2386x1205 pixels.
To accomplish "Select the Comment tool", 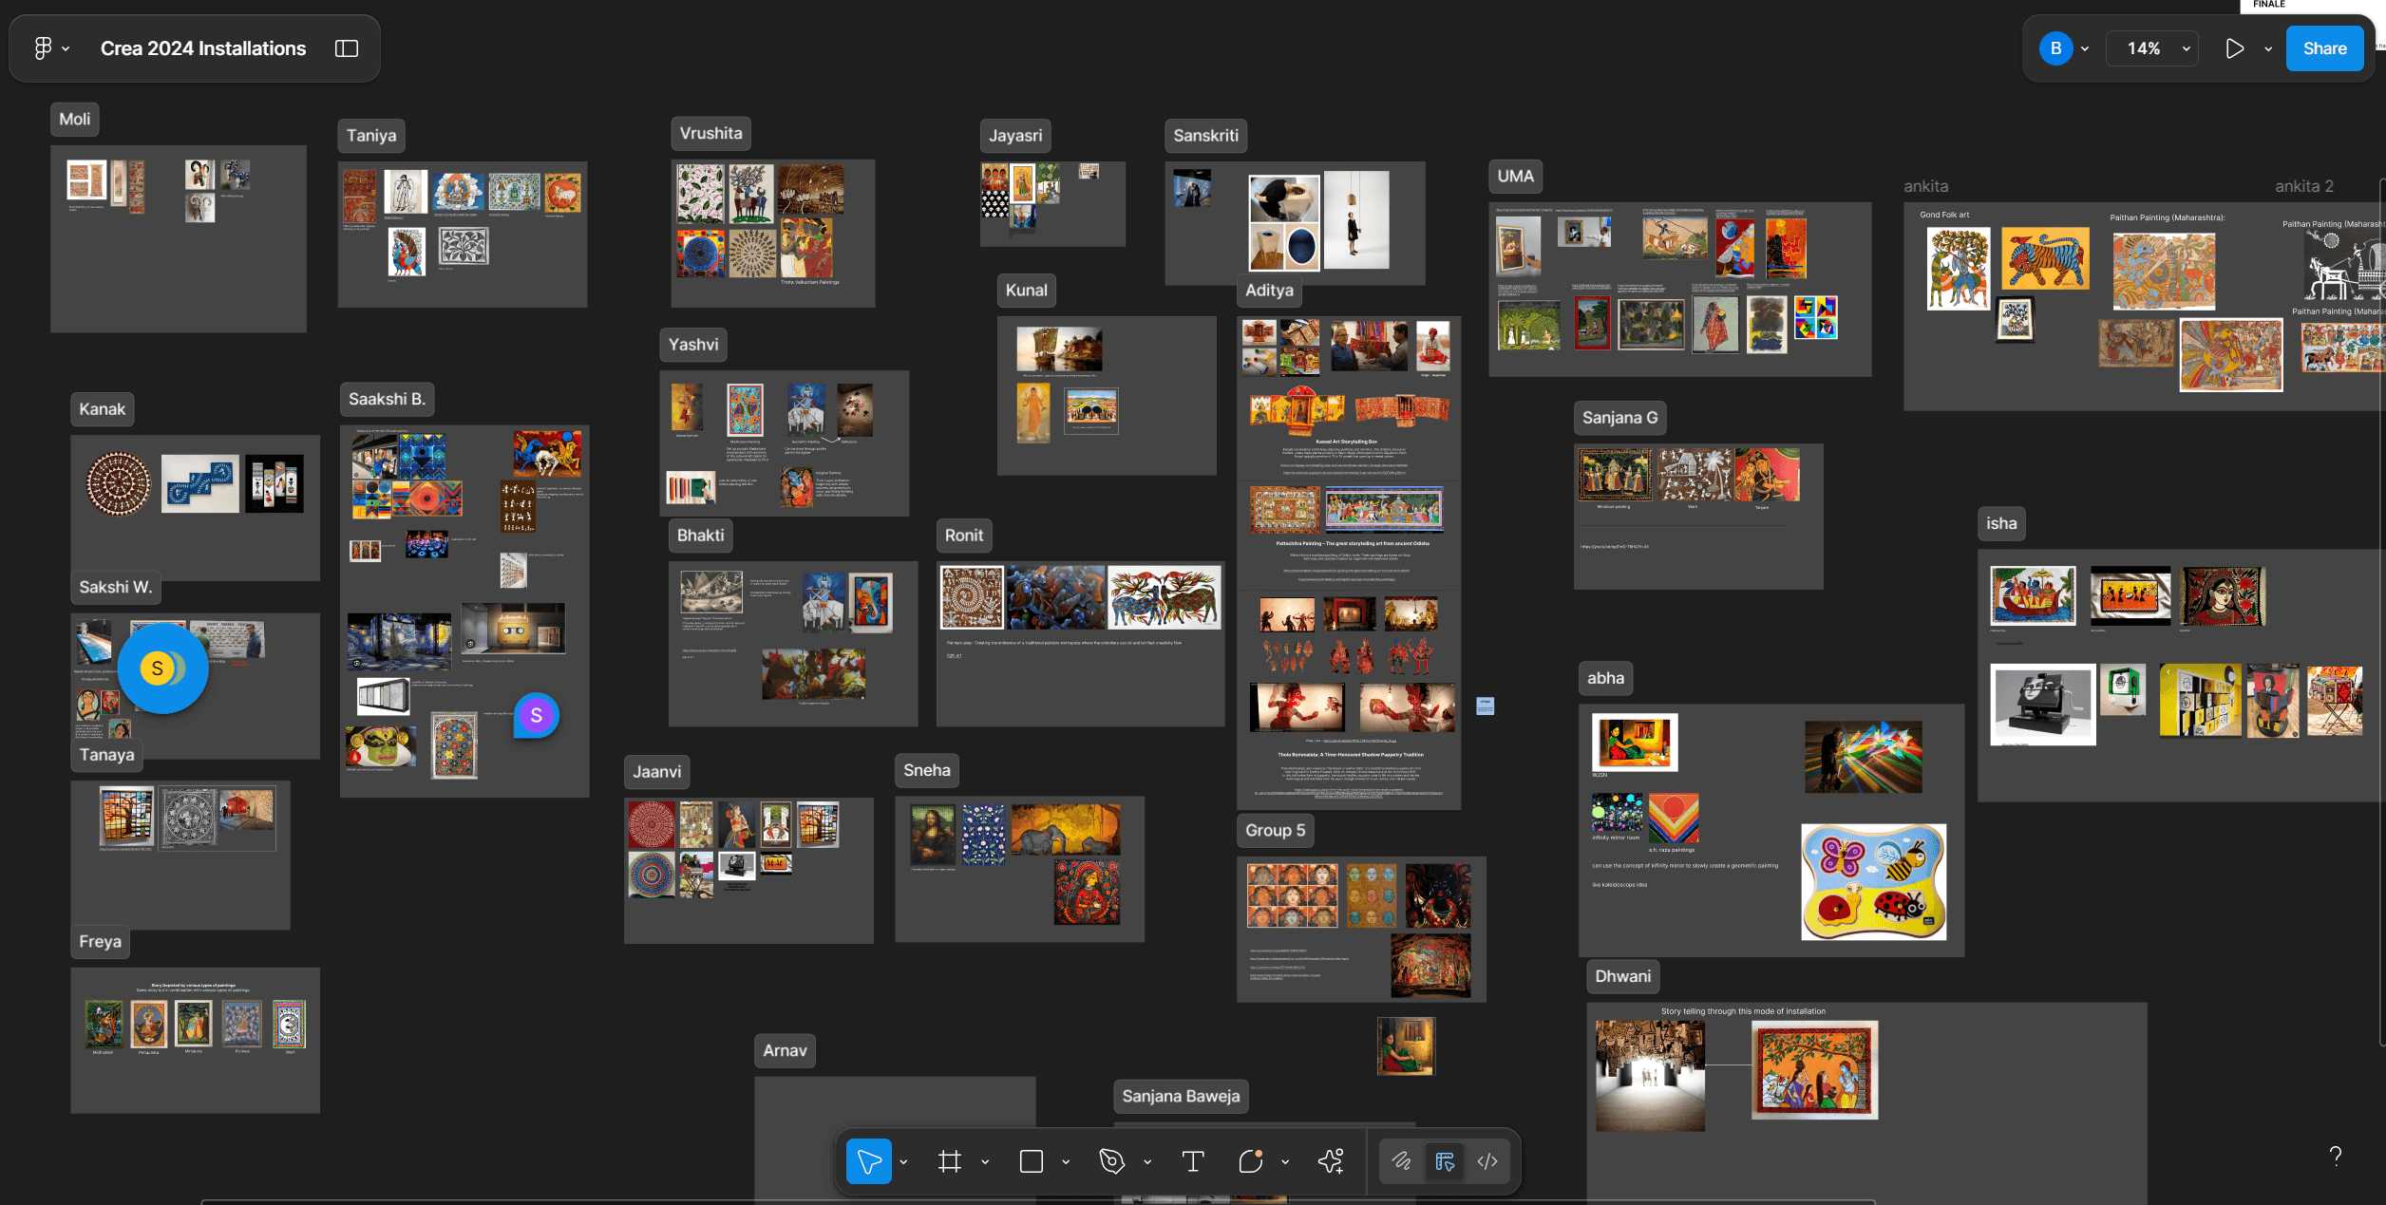I will (x=1250, y=1161).
